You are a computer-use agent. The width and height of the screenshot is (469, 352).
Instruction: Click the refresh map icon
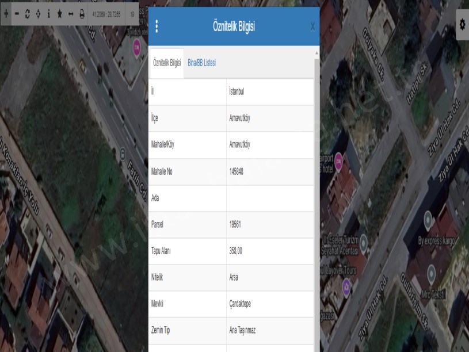tap(28, 13)
